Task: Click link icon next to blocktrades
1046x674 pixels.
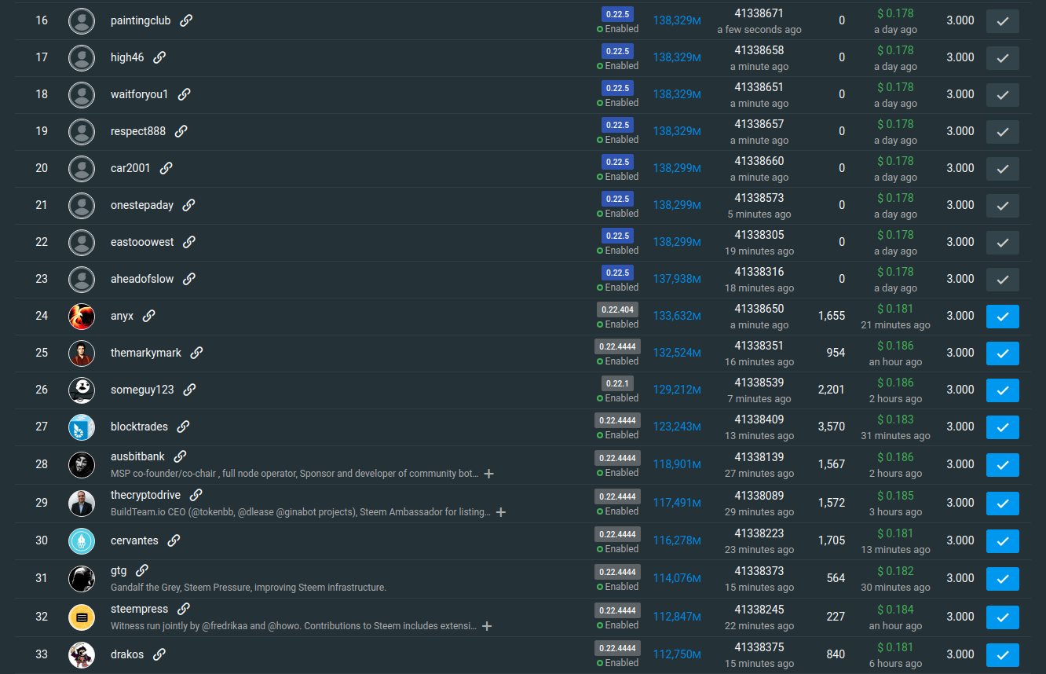Action: 183,427
